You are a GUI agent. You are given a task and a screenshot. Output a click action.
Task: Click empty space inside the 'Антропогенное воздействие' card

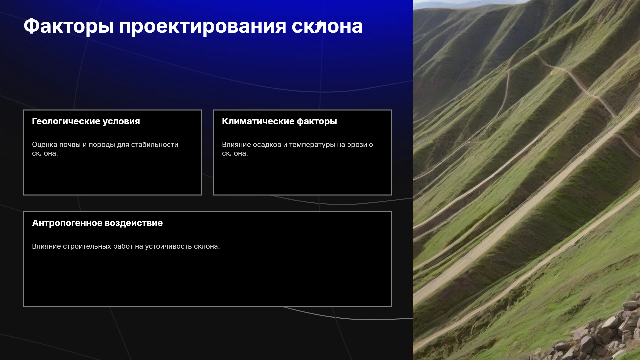point(207,280)
